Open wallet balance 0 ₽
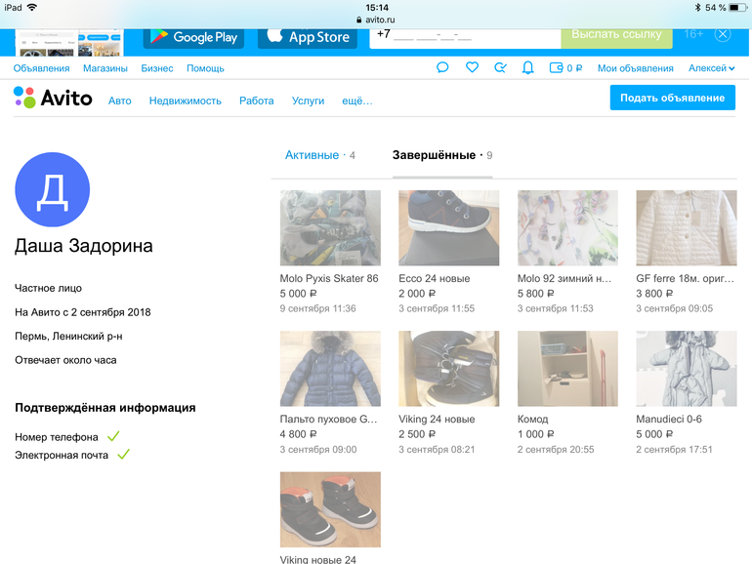 [566, 68]
